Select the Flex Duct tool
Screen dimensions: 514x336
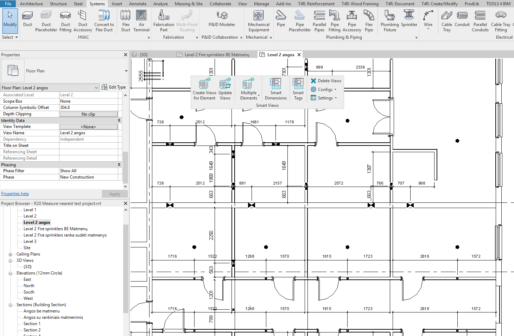pyautogui.click(x=126, y=21)
